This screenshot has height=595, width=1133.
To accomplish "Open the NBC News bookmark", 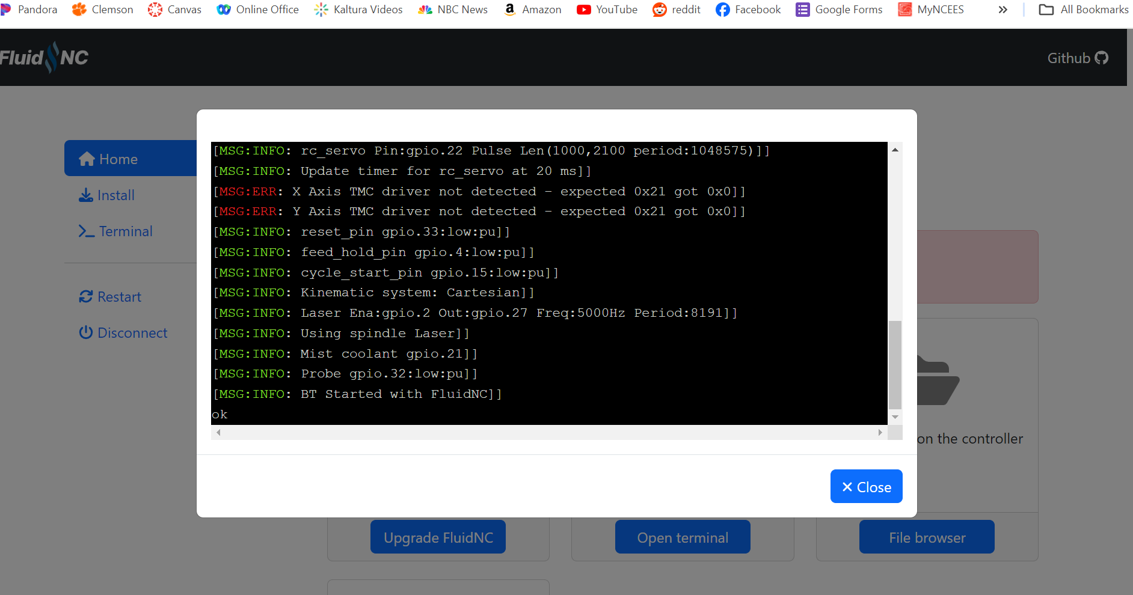I will tap(453, 10).
